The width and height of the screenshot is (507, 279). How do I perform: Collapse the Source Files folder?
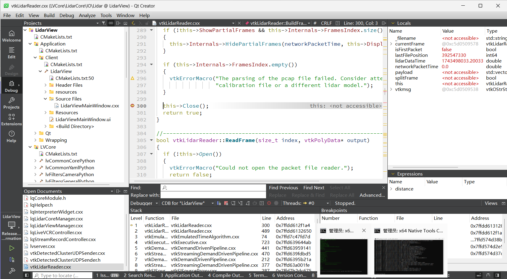[45, 99]
